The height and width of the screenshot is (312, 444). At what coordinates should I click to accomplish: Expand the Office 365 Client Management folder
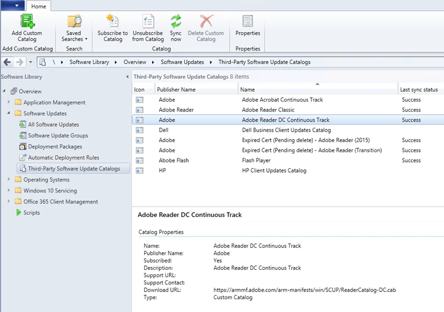[x=8, y=202]
